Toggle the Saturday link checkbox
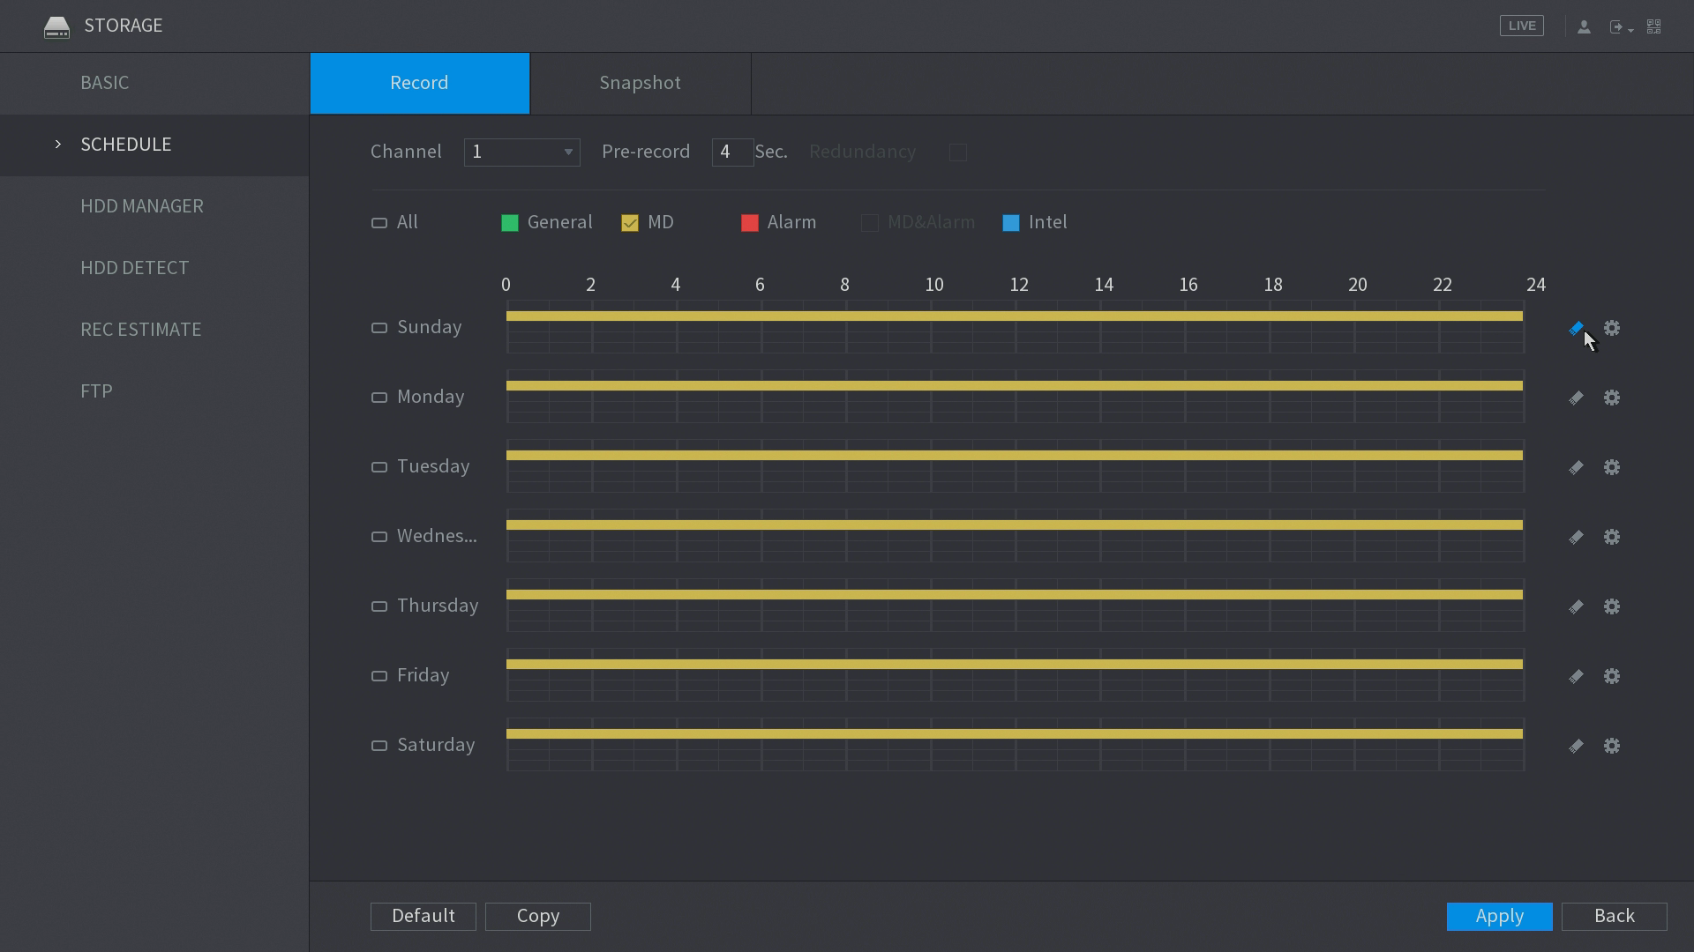Image resolution: width=1694 pixels, height=952 pixels. (x=379, y=746)
